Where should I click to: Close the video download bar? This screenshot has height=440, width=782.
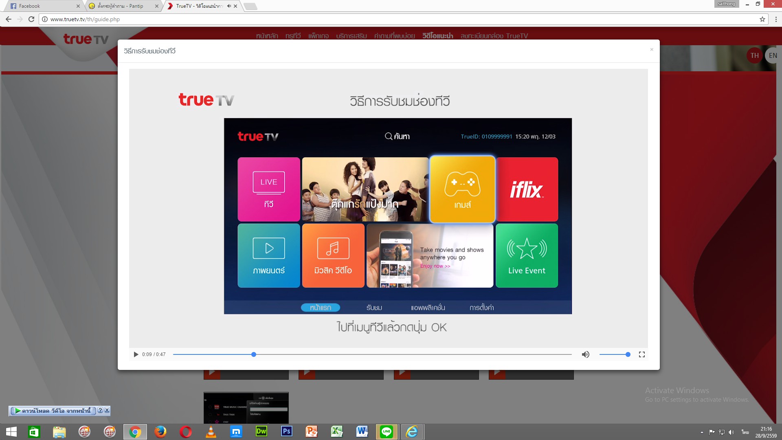click(x=107, y=410)
